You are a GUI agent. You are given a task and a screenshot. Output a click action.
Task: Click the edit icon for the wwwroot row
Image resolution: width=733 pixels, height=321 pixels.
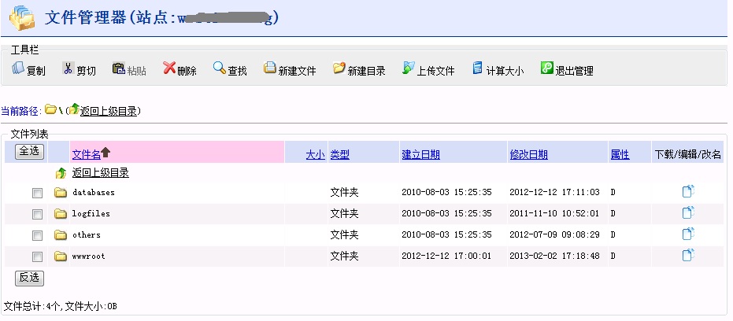coord(687,255)
